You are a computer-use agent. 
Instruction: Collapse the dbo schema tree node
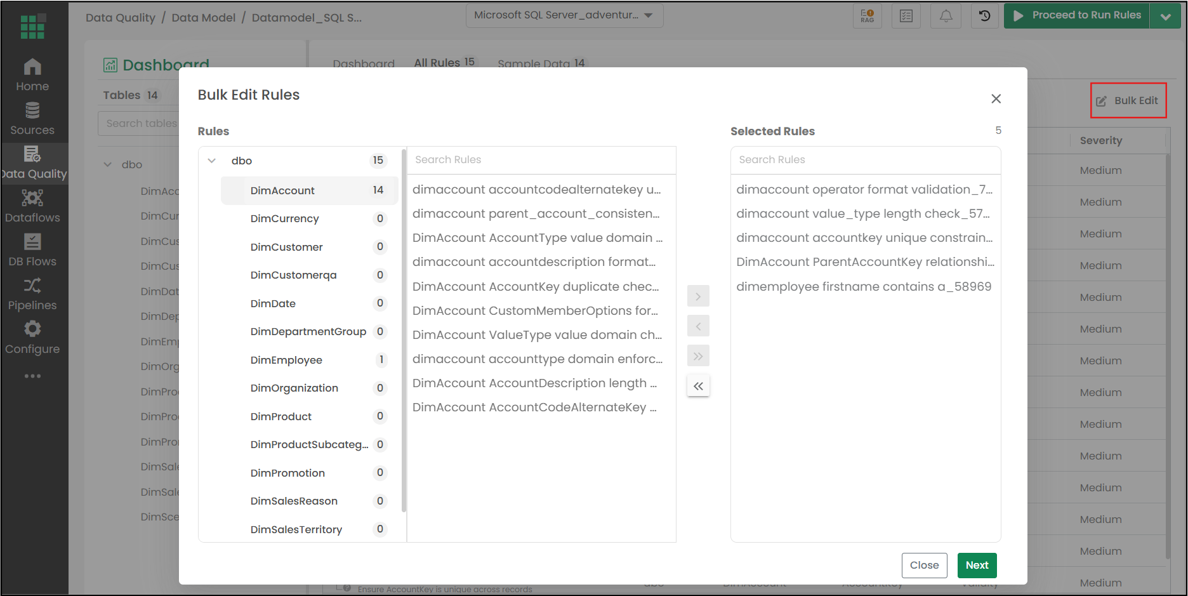pos(212,161)
